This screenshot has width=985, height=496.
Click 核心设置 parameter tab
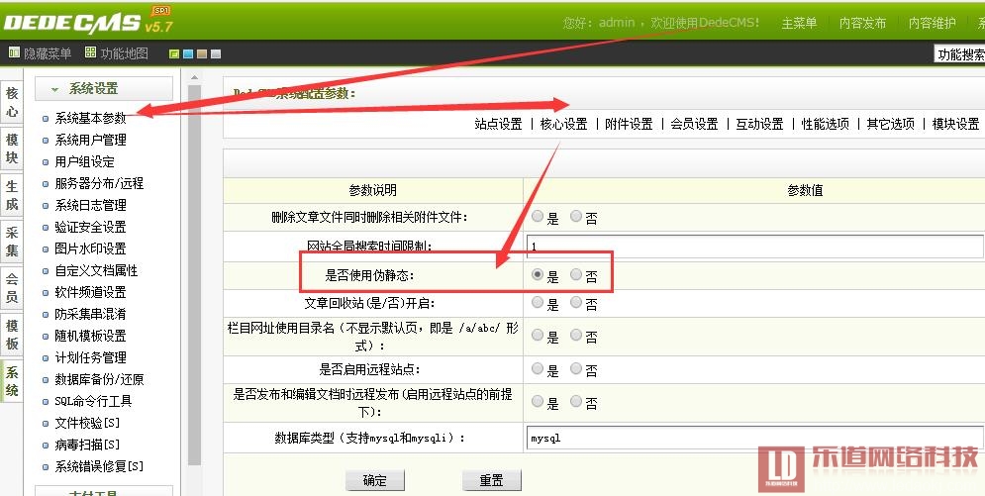pos(563,125)
